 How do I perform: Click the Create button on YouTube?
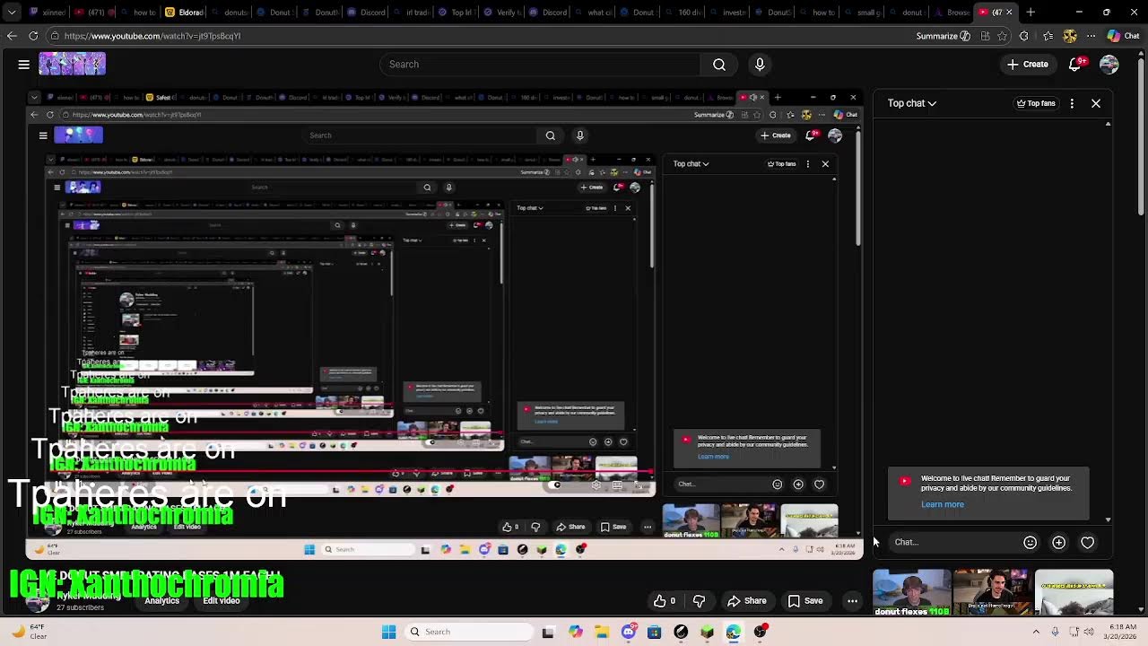[x=1028, y=65]
